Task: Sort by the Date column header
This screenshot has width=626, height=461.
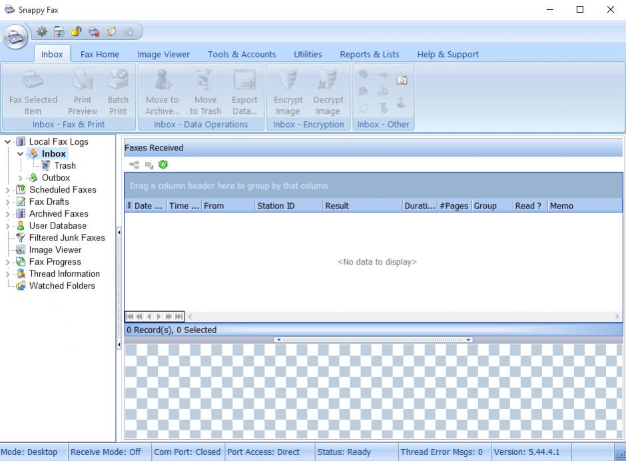Action: [x=150, y=206]
